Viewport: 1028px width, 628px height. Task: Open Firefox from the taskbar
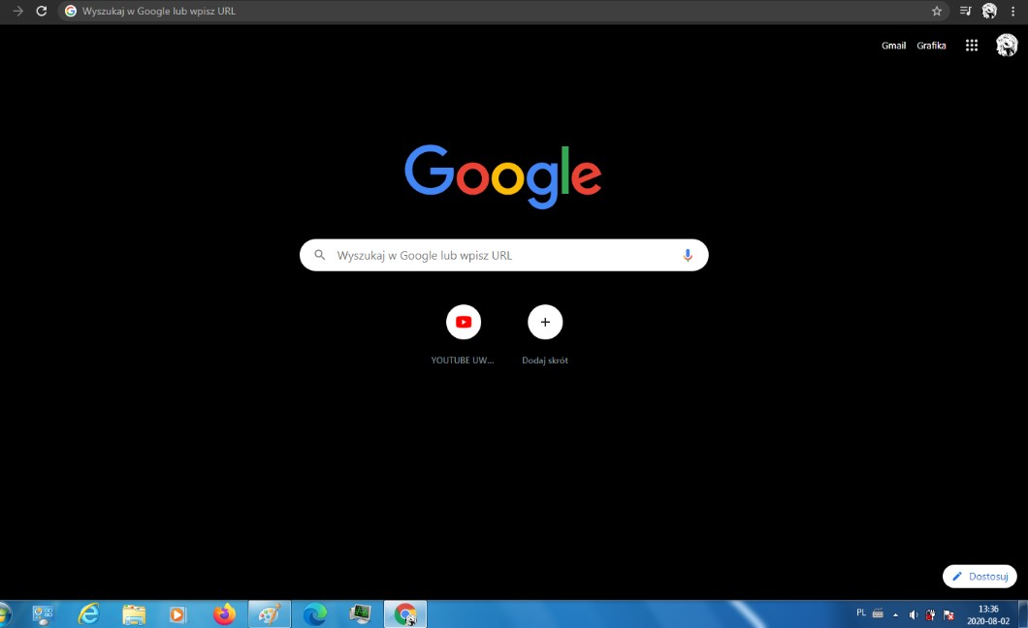224,614
